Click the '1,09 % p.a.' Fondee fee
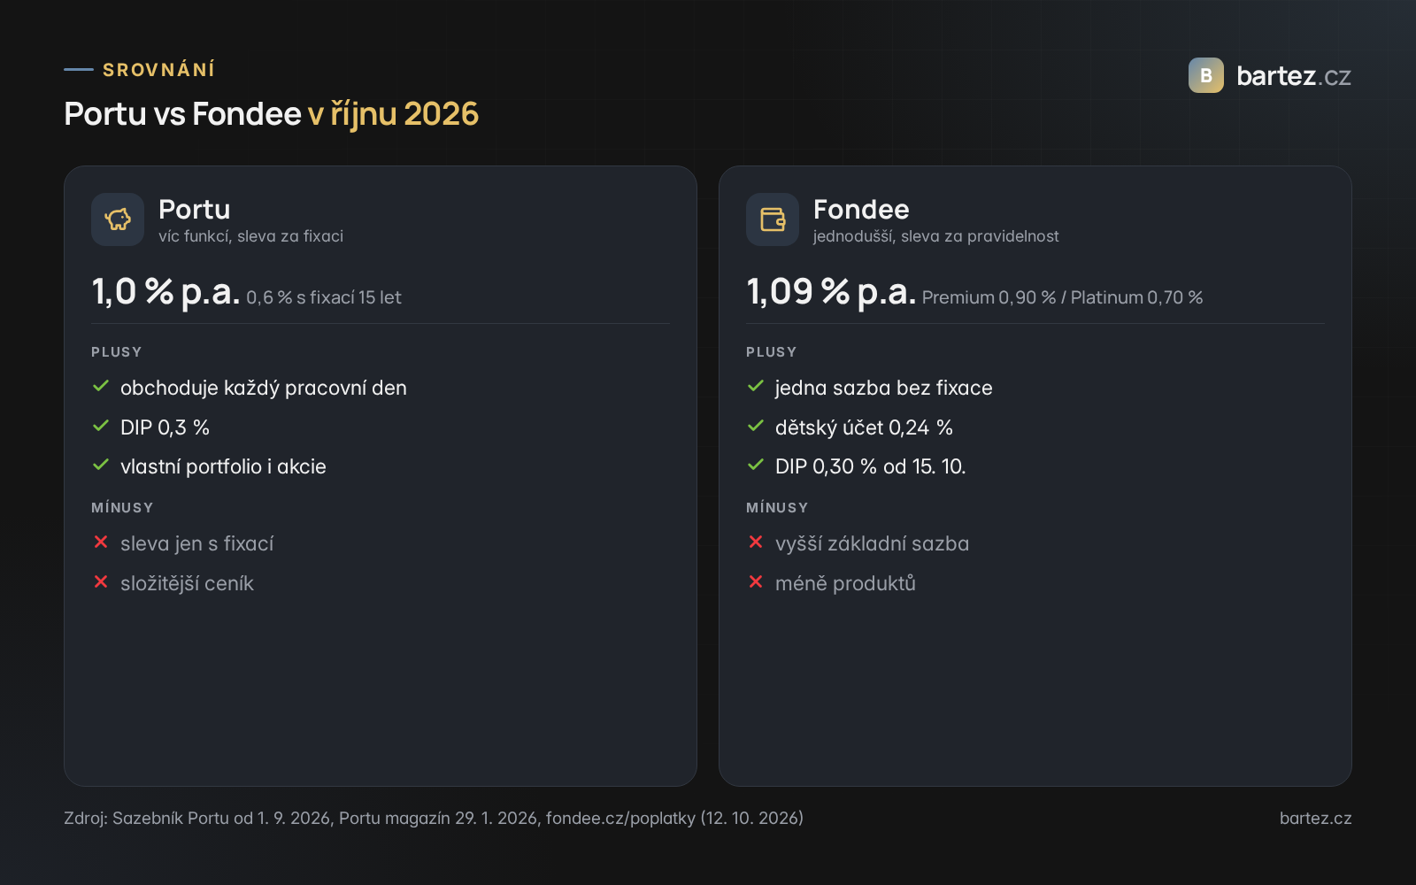 831,291
